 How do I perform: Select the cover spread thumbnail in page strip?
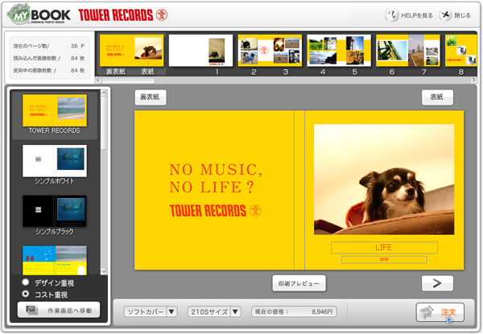point(131,51)
